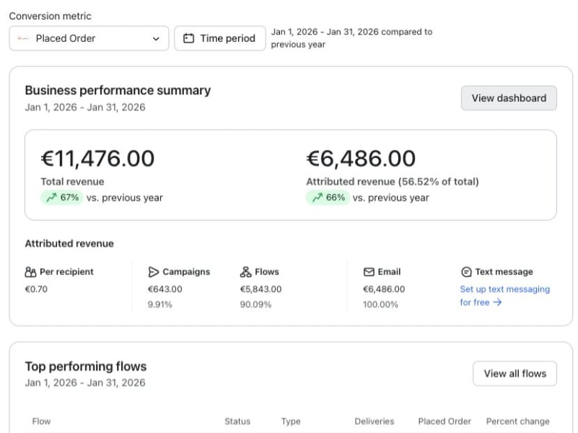The image size is (578, 433).
Task: Click the Time period button
Action: pyautogui.click(x=219, y=38)
